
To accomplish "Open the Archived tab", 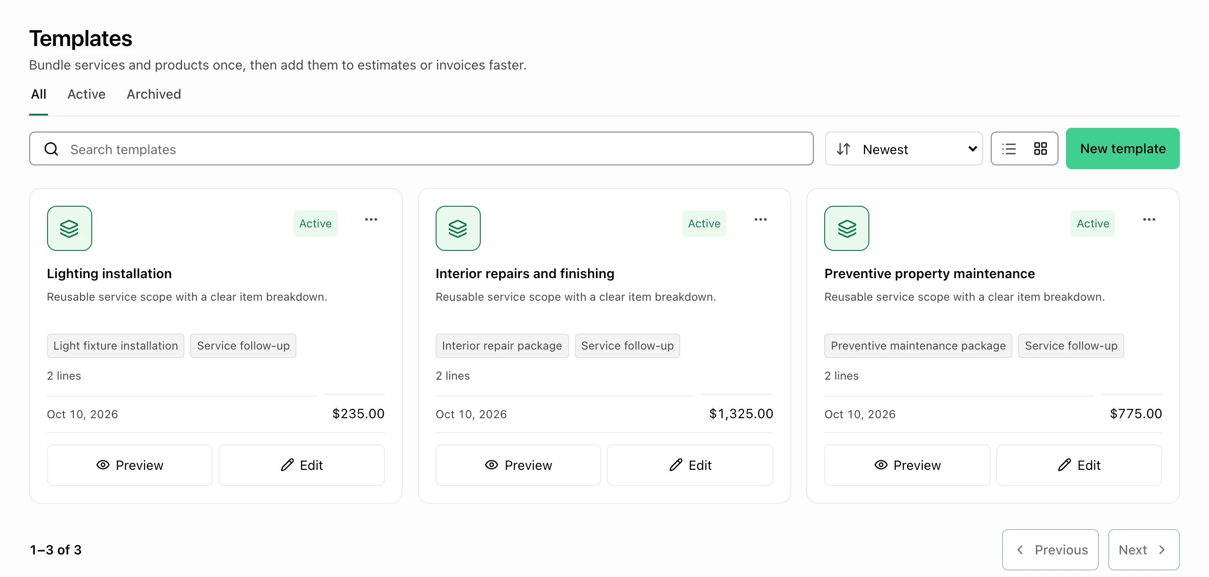I will pyautogui.click(x=154, y=94).
